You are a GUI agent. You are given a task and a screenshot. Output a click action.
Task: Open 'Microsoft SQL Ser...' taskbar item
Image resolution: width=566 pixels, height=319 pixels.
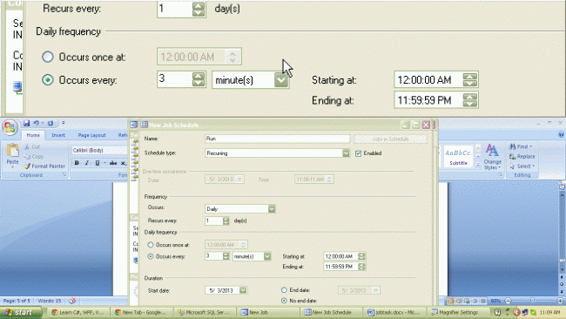[x=204, y=313]
